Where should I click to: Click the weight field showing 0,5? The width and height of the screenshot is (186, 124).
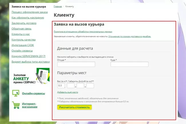[61, 86]
